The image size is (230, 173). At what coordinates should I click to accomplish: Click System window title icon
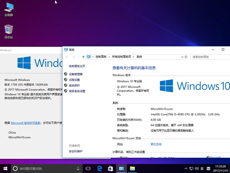(x=66, y=50)
